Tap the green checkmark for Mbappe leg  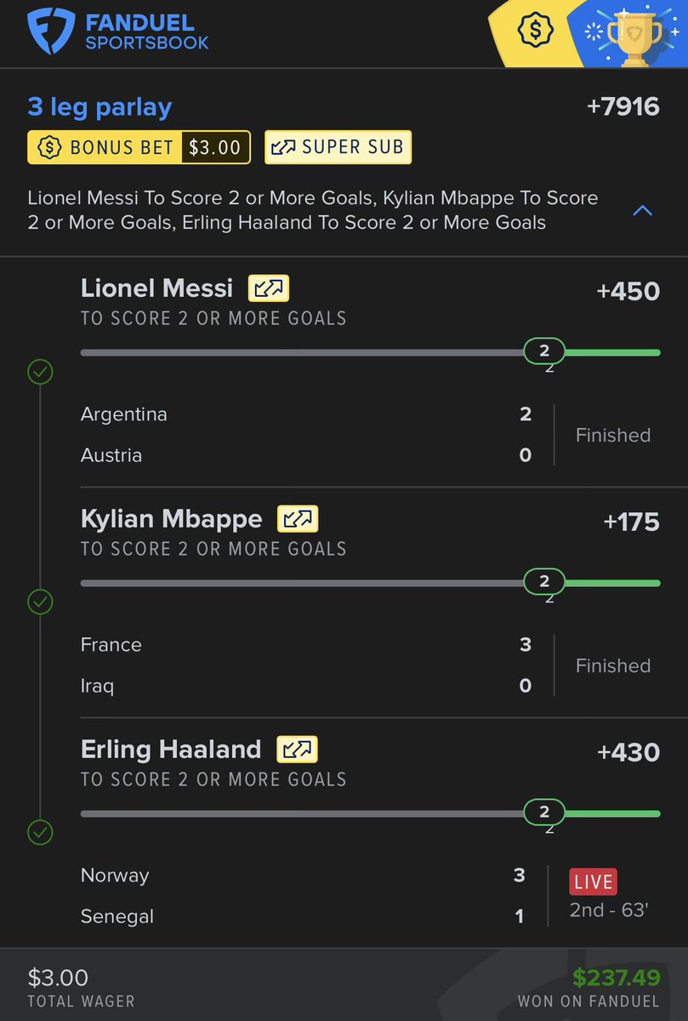point(40,602)
